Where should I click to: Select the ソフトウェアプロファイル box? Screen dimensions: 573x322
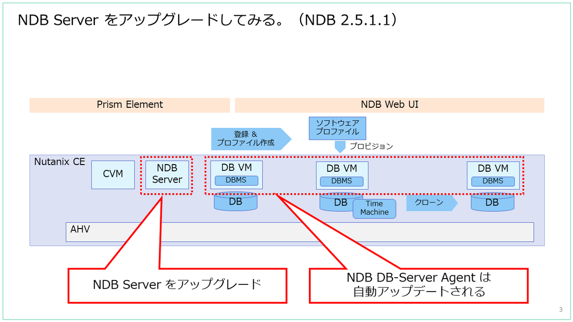point(337,128)
